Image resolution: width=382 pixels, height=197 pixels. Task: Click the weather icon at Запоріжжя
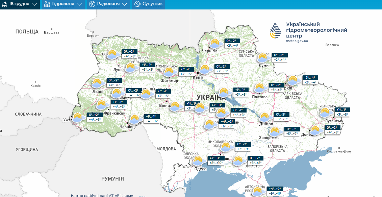tap(275, 132)
